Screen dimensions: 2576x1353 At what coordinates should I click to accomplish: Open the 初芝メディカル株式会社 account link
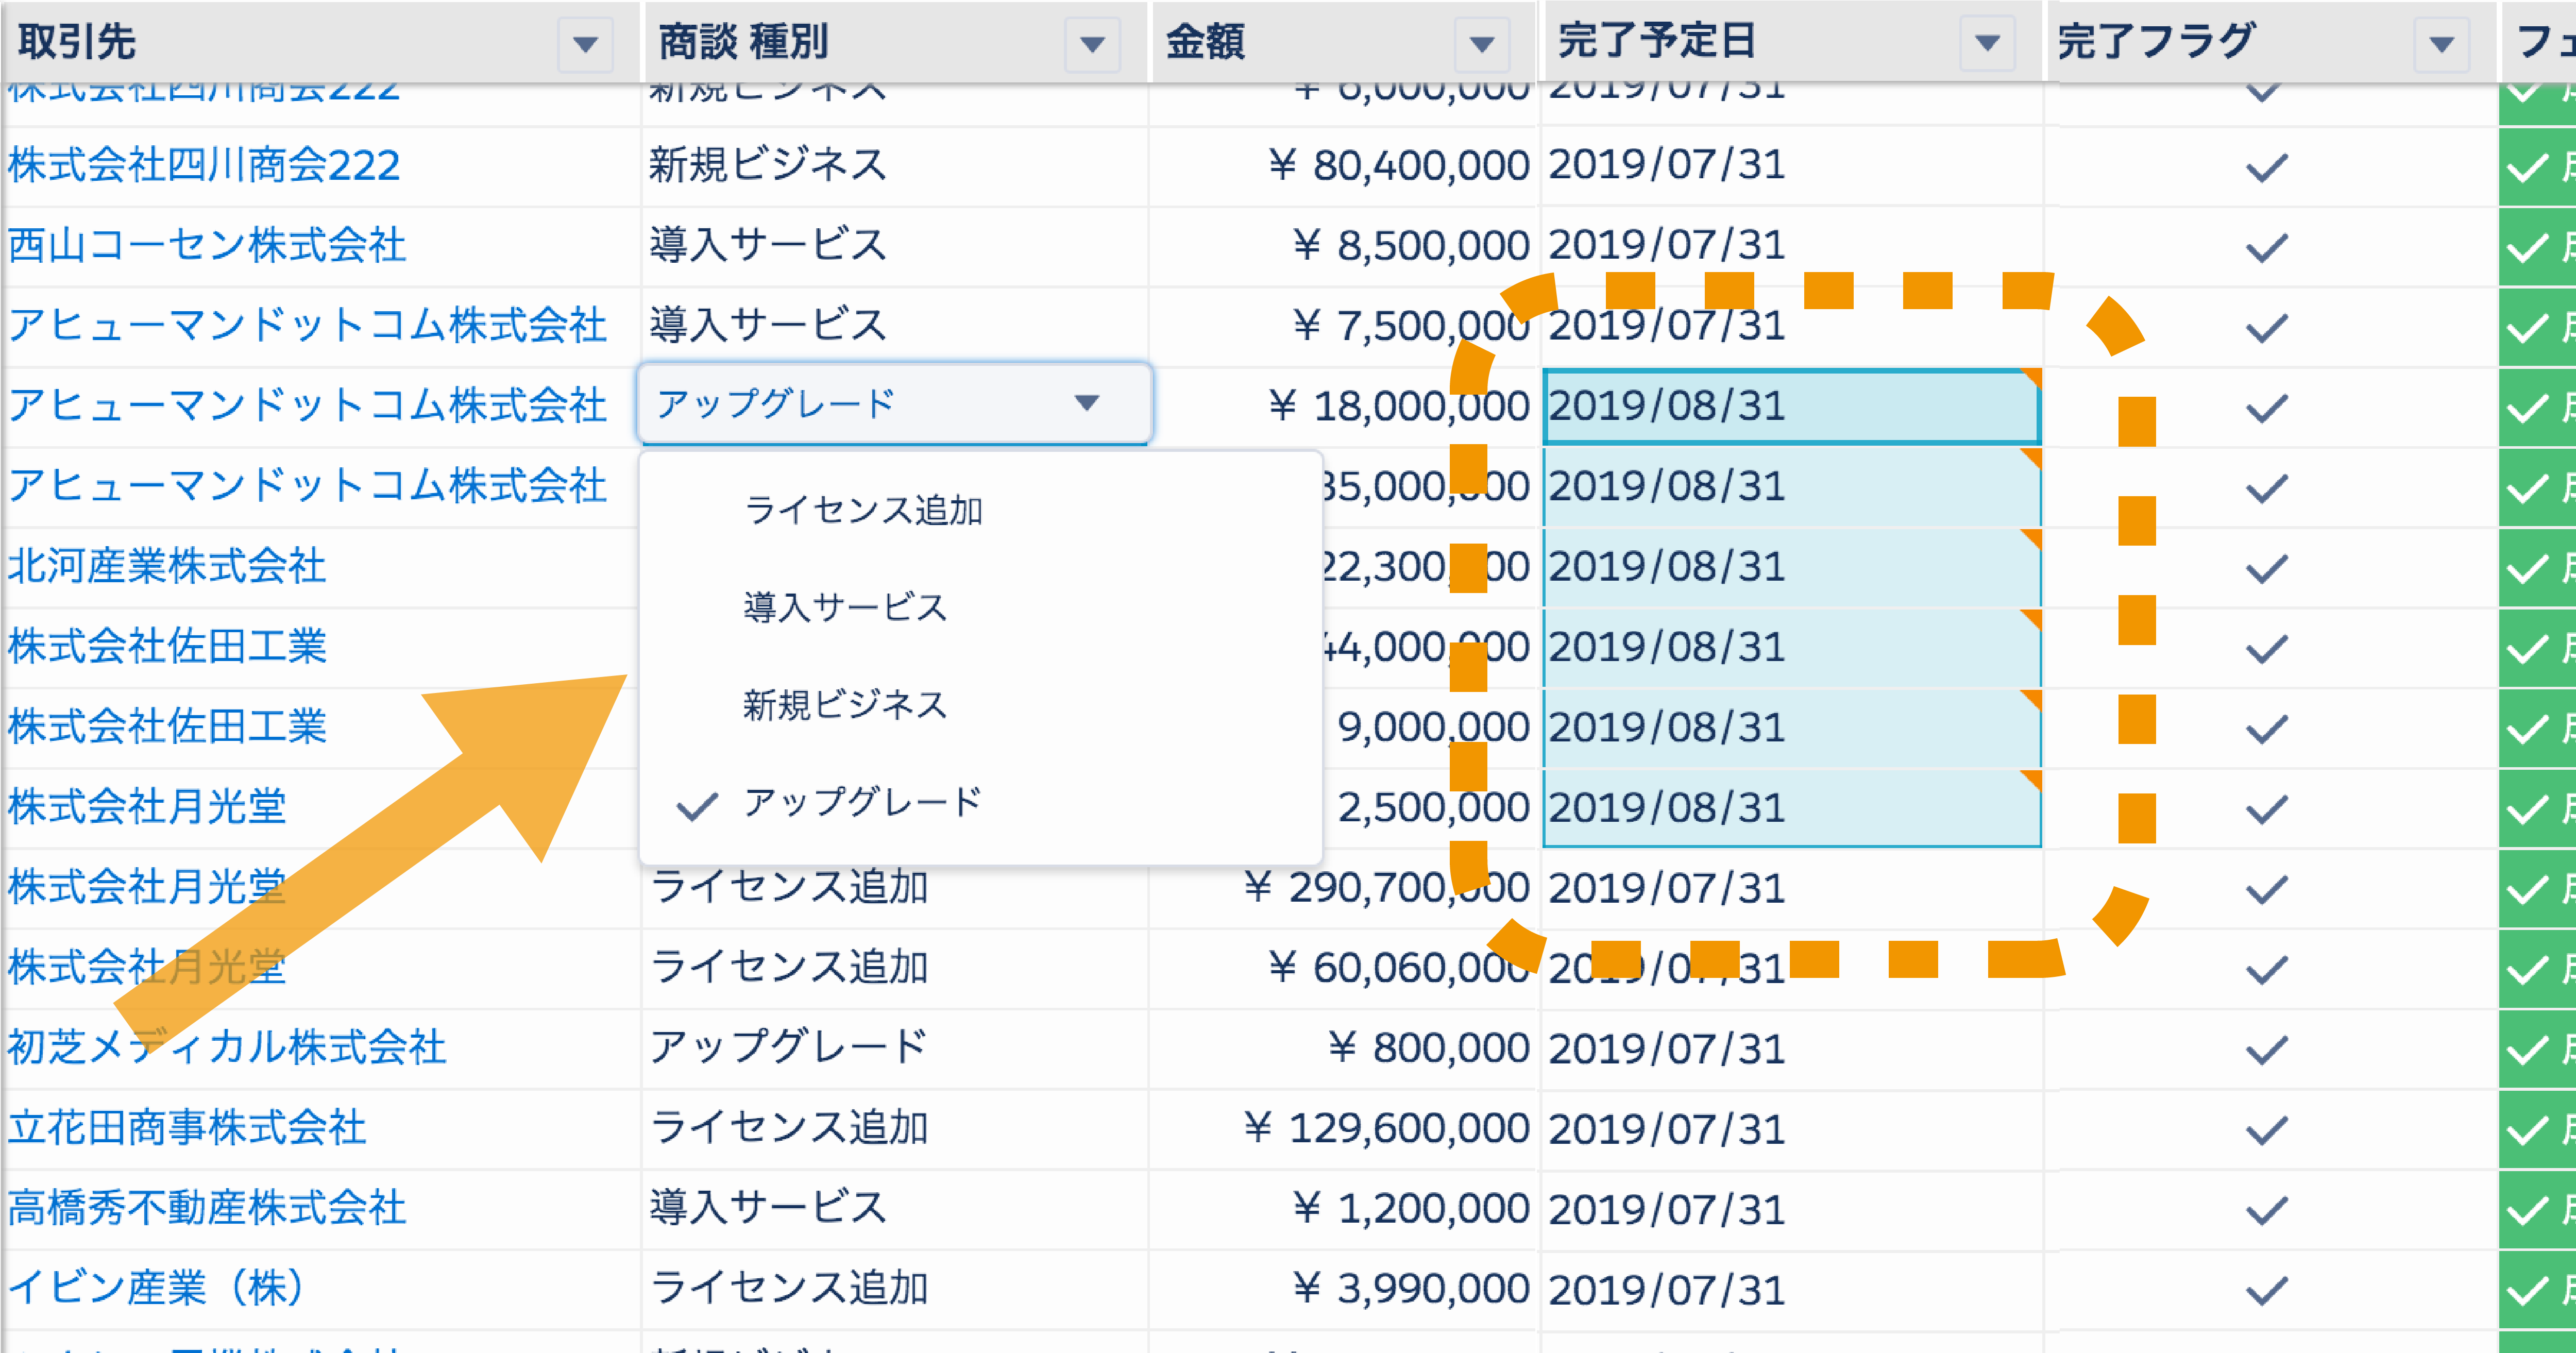227,1047
